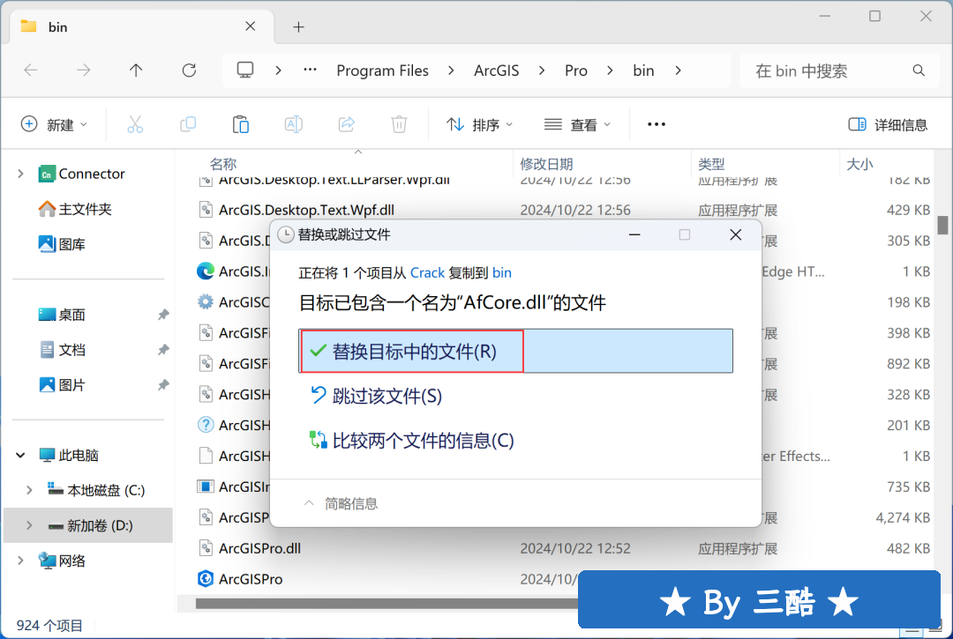Open dropdown chevron after Program Files breadcrumb

(451, 71)
